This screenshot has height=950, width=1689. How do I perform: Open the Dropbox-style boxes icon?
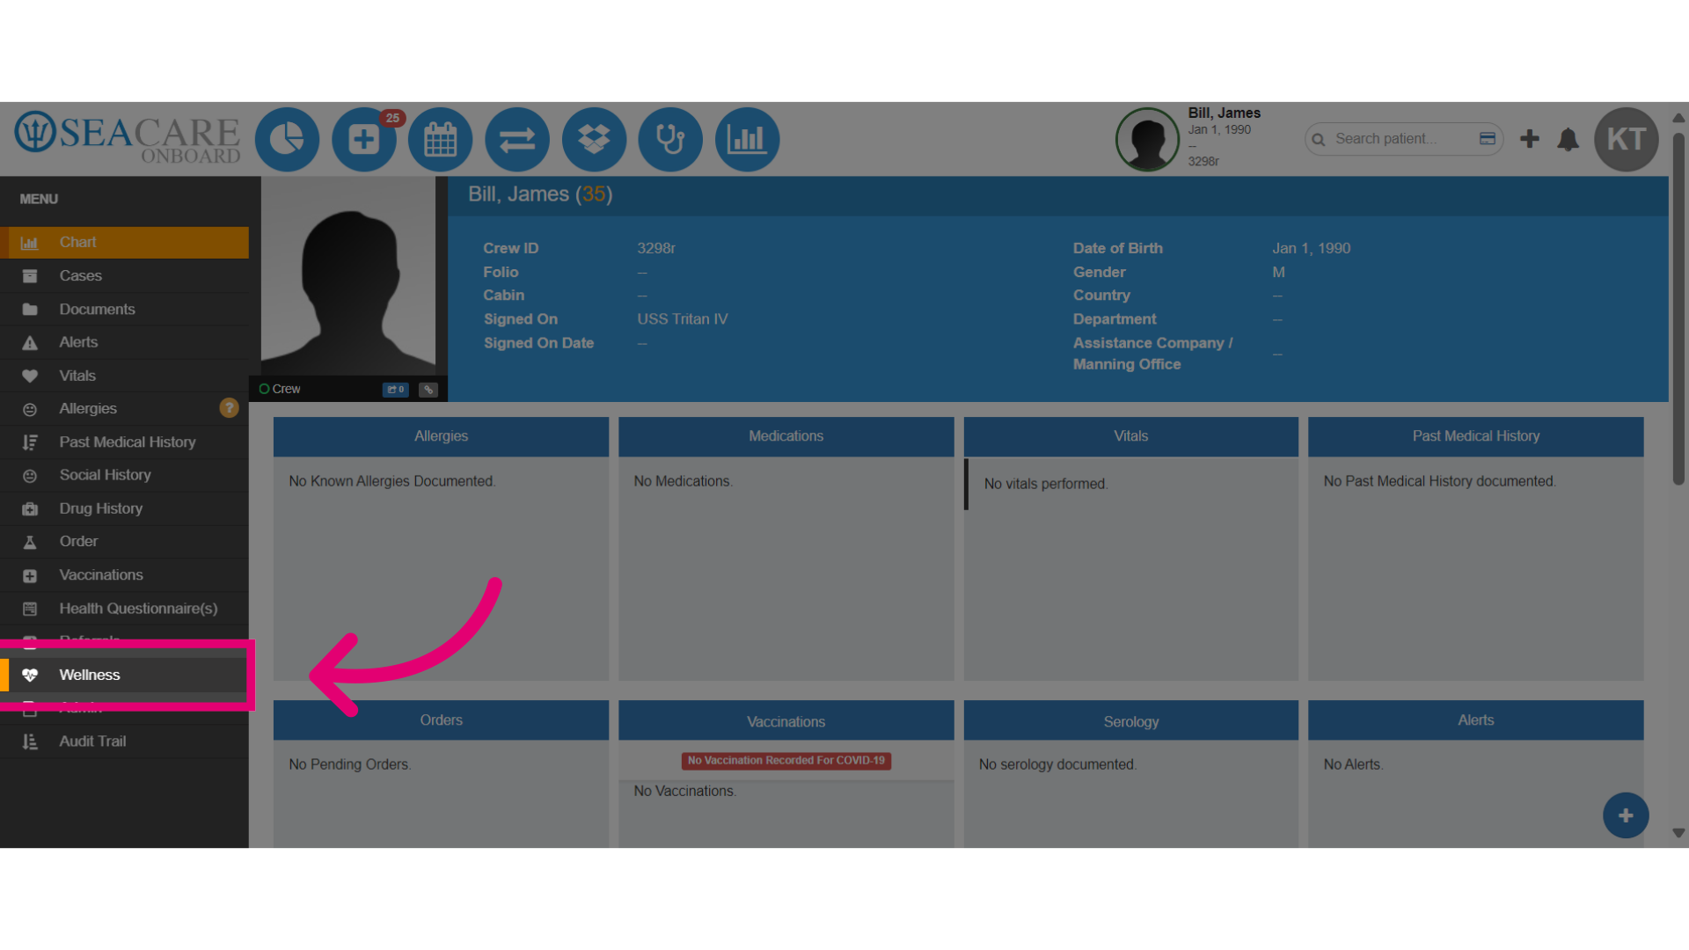pyautogui.click(x=594, y=139)
